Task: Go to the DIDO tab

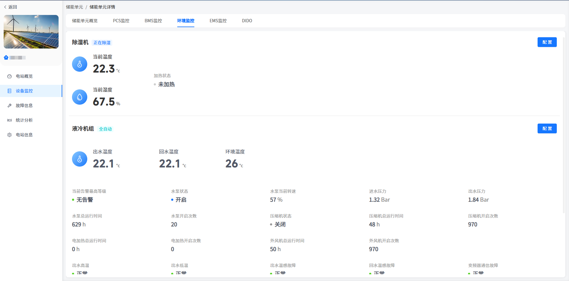Action: click(x=247, y=21)
